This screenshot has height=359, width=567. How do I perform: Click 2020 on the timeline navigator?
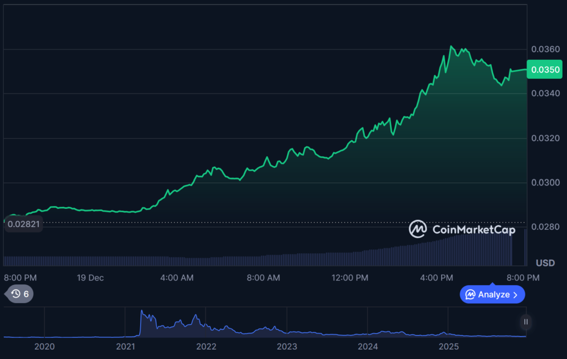(44, 347)
